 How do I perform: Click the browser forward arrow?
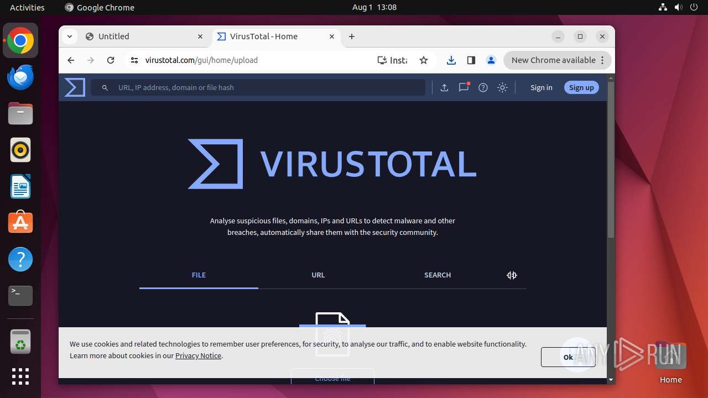tap(91, 60)
